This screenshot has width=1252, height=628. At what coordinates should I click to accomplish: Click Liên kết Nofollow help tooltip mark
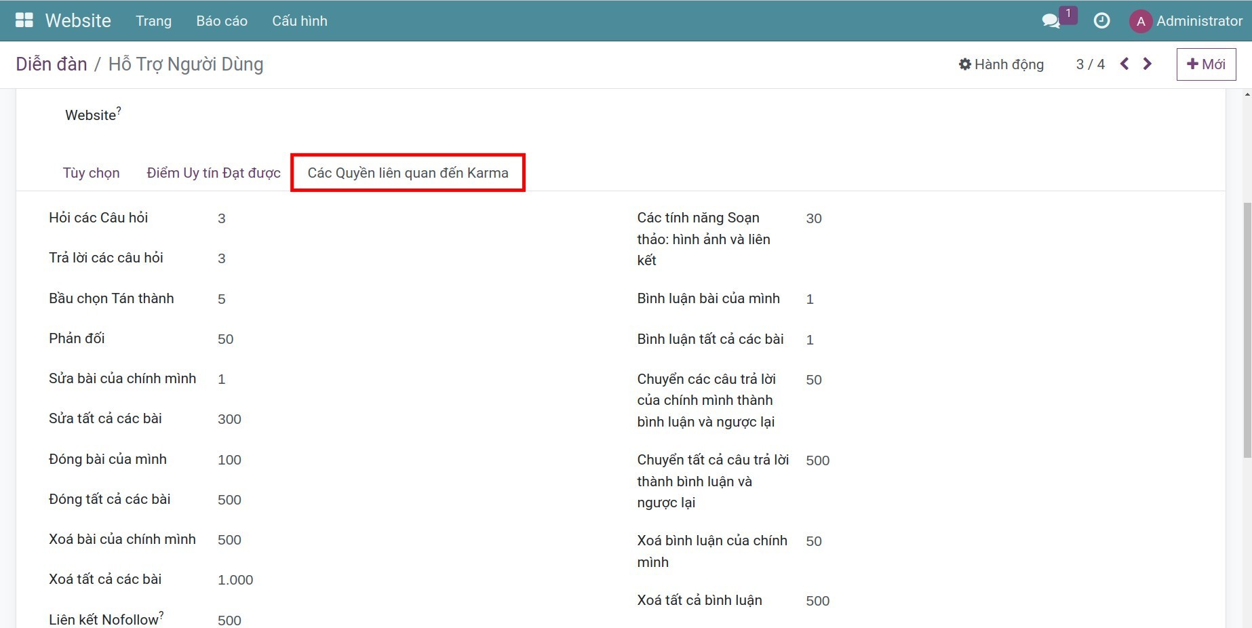(161, 614)
